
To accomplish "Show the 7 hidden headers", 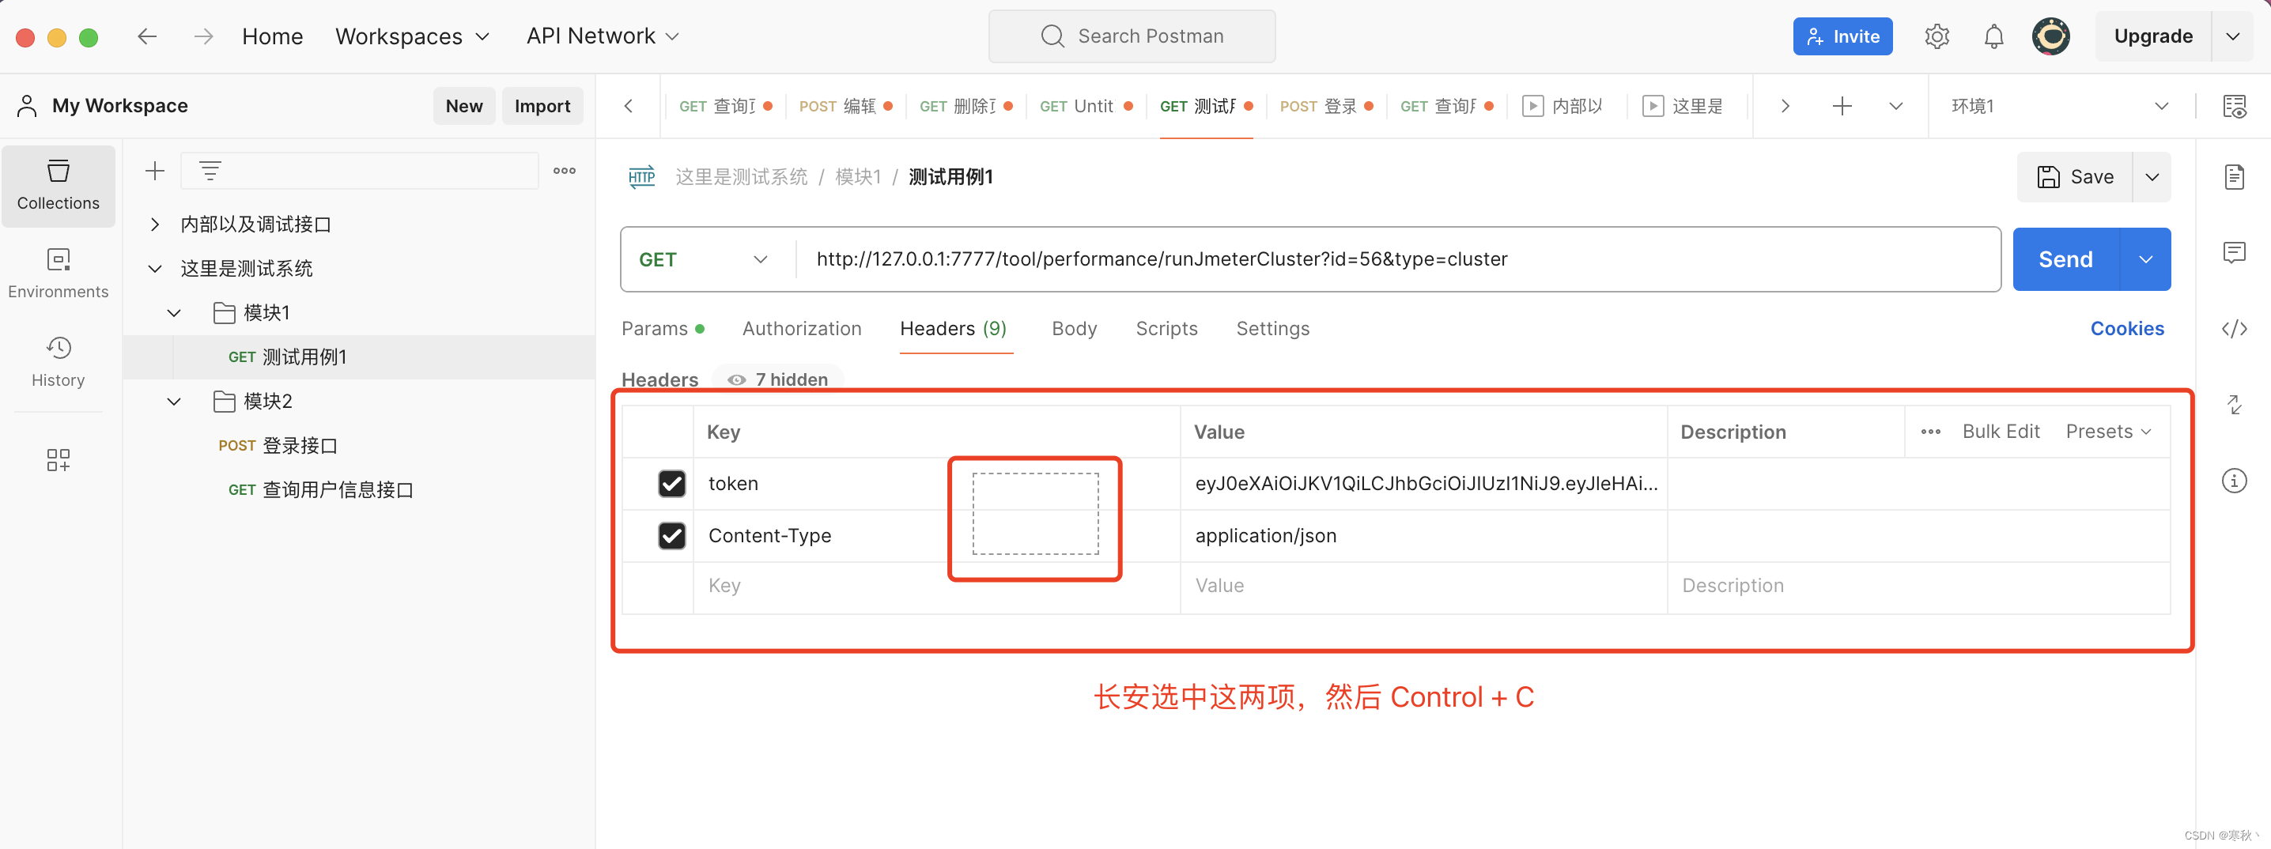I will pyautogui.click(x=777, y=379).
